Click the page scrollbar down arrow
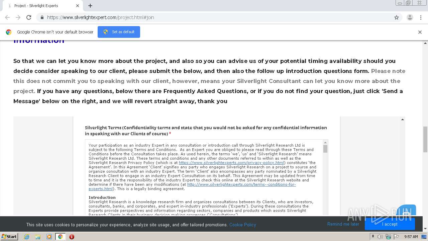 pos(425,229)
